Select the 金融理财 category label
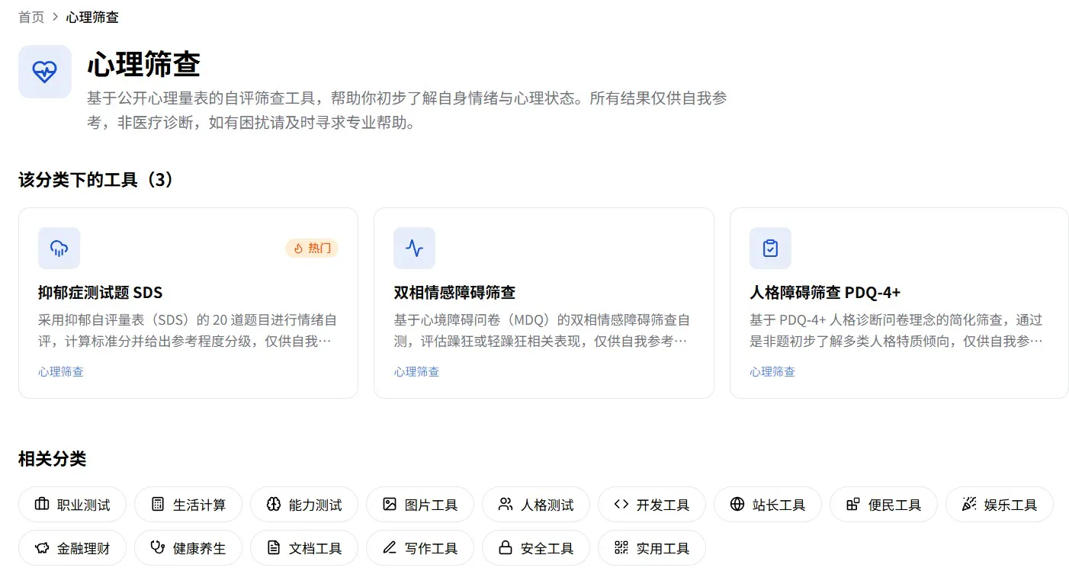Image resolution: width=1069 pixels, height=587 pixels. (x=84, y=548)
